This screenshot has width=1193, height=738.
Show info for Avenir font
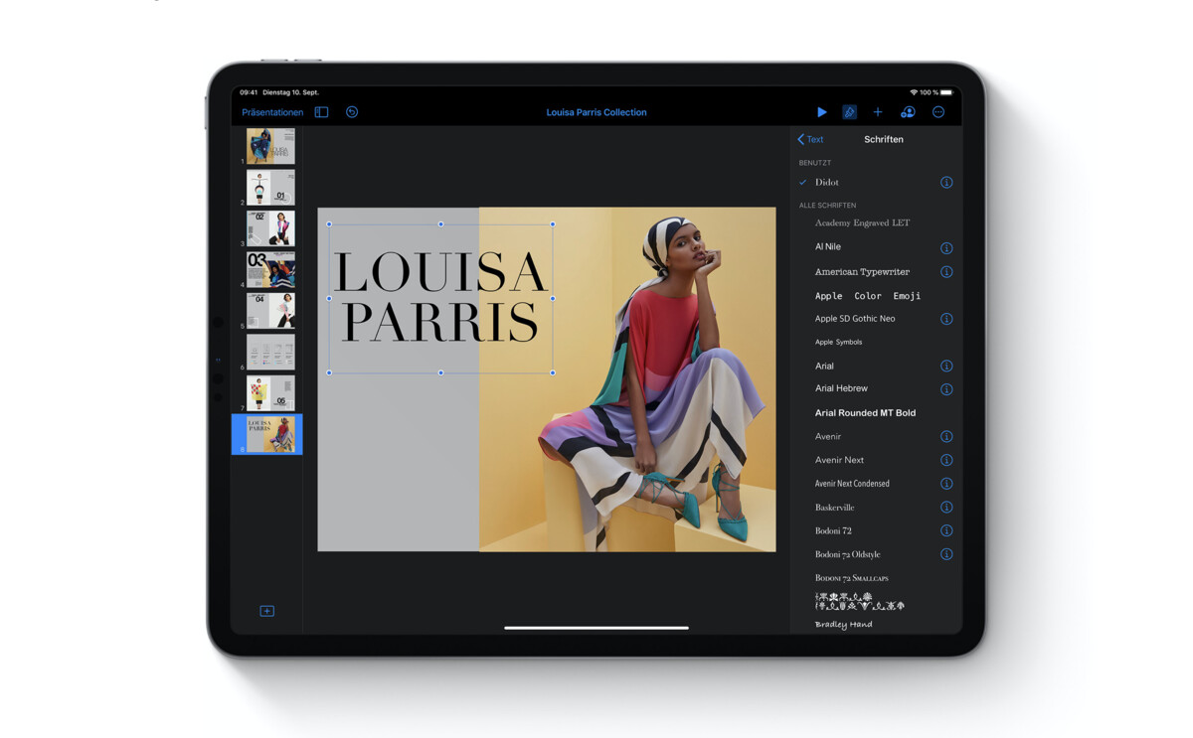tap(946, 437)
